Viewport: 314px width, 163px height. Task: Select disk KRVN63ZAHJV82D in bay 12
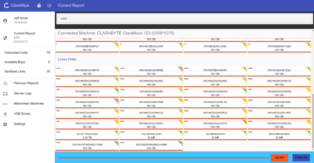tap(215, 48)
